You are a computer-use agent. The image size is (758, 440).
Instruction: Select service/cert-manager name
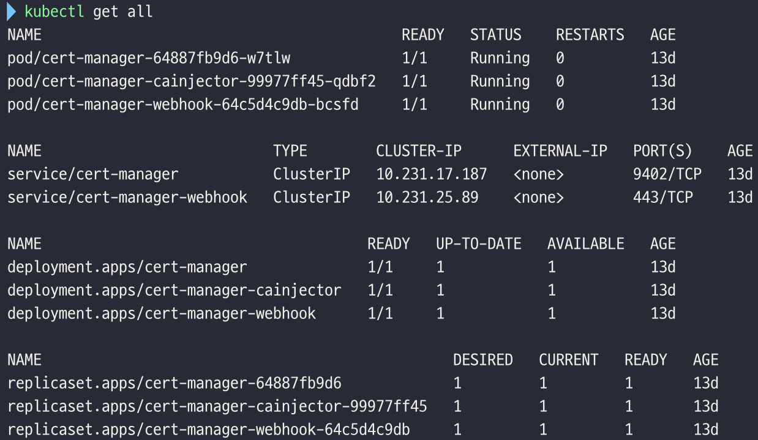pyautogui.click(x=93, y=174)
